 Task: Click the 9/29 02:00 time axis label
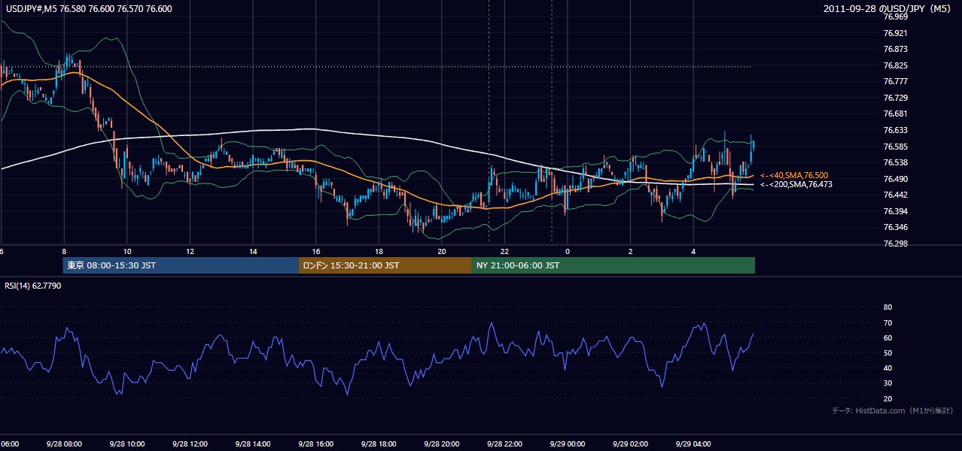630,444
